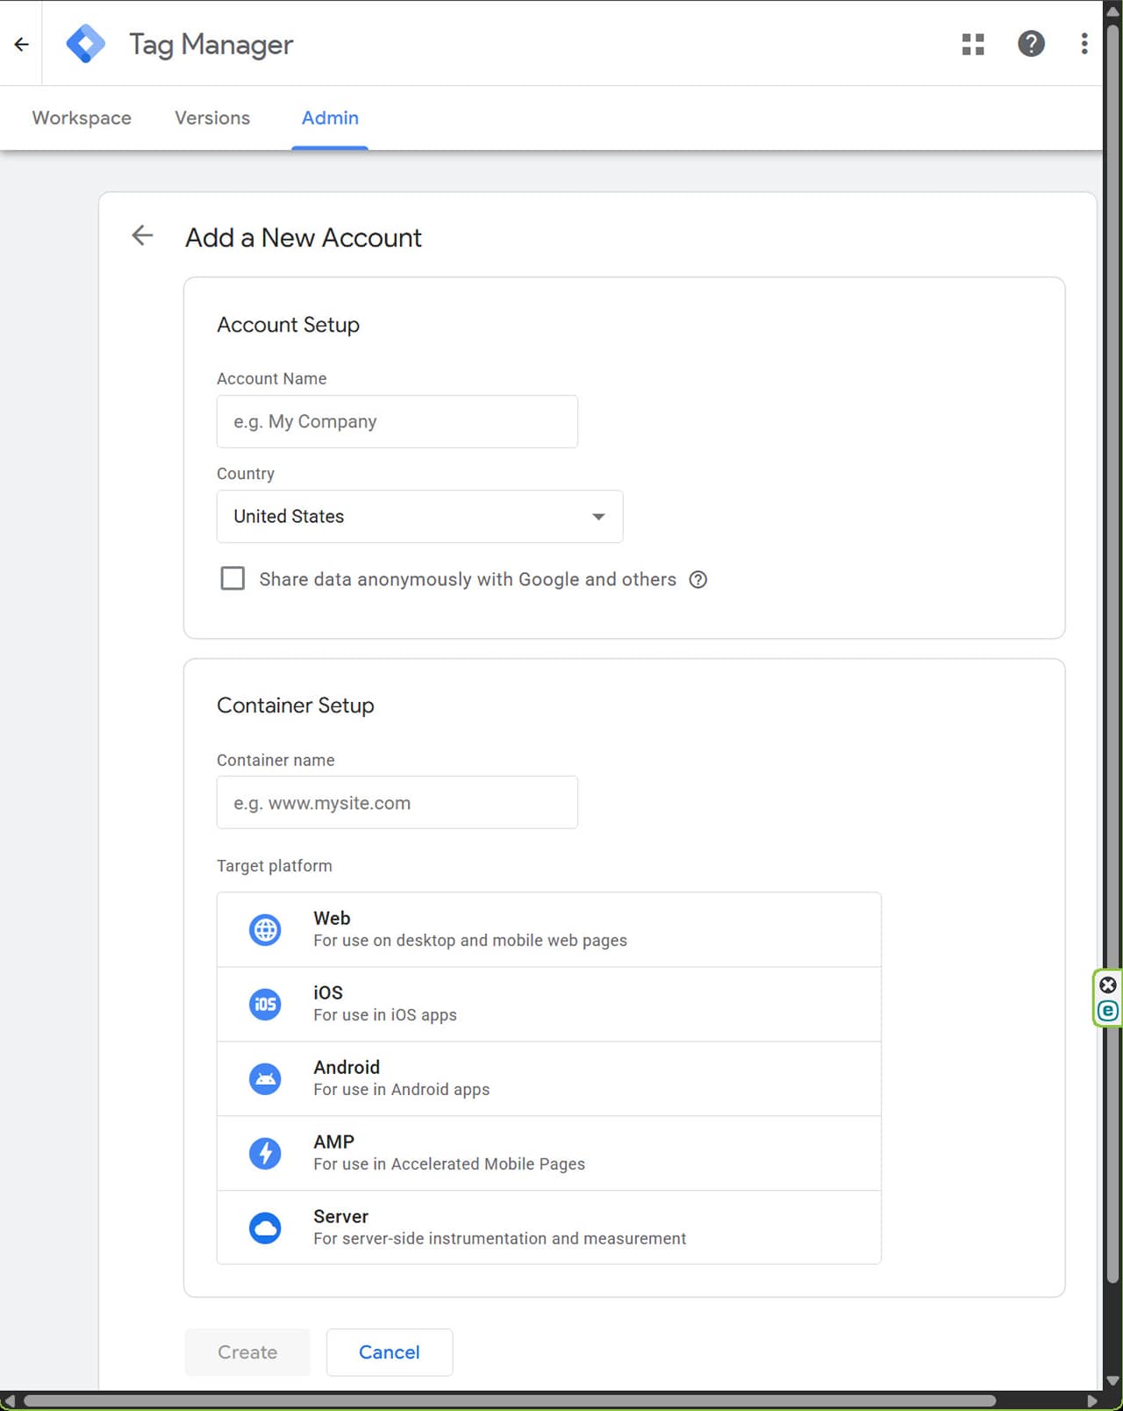The image size is (1123, 1411).
Task: Open the help question mark icon
Action: pos(1031,44)
